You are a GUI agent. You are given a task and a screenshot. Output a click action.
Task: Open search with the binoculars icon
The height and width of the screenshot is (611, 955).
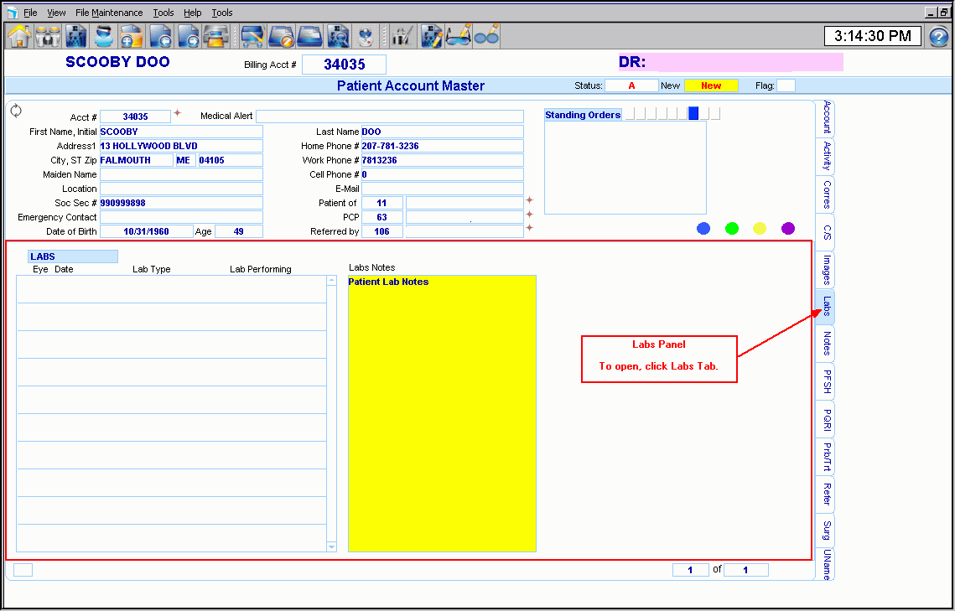pos(48,36)
